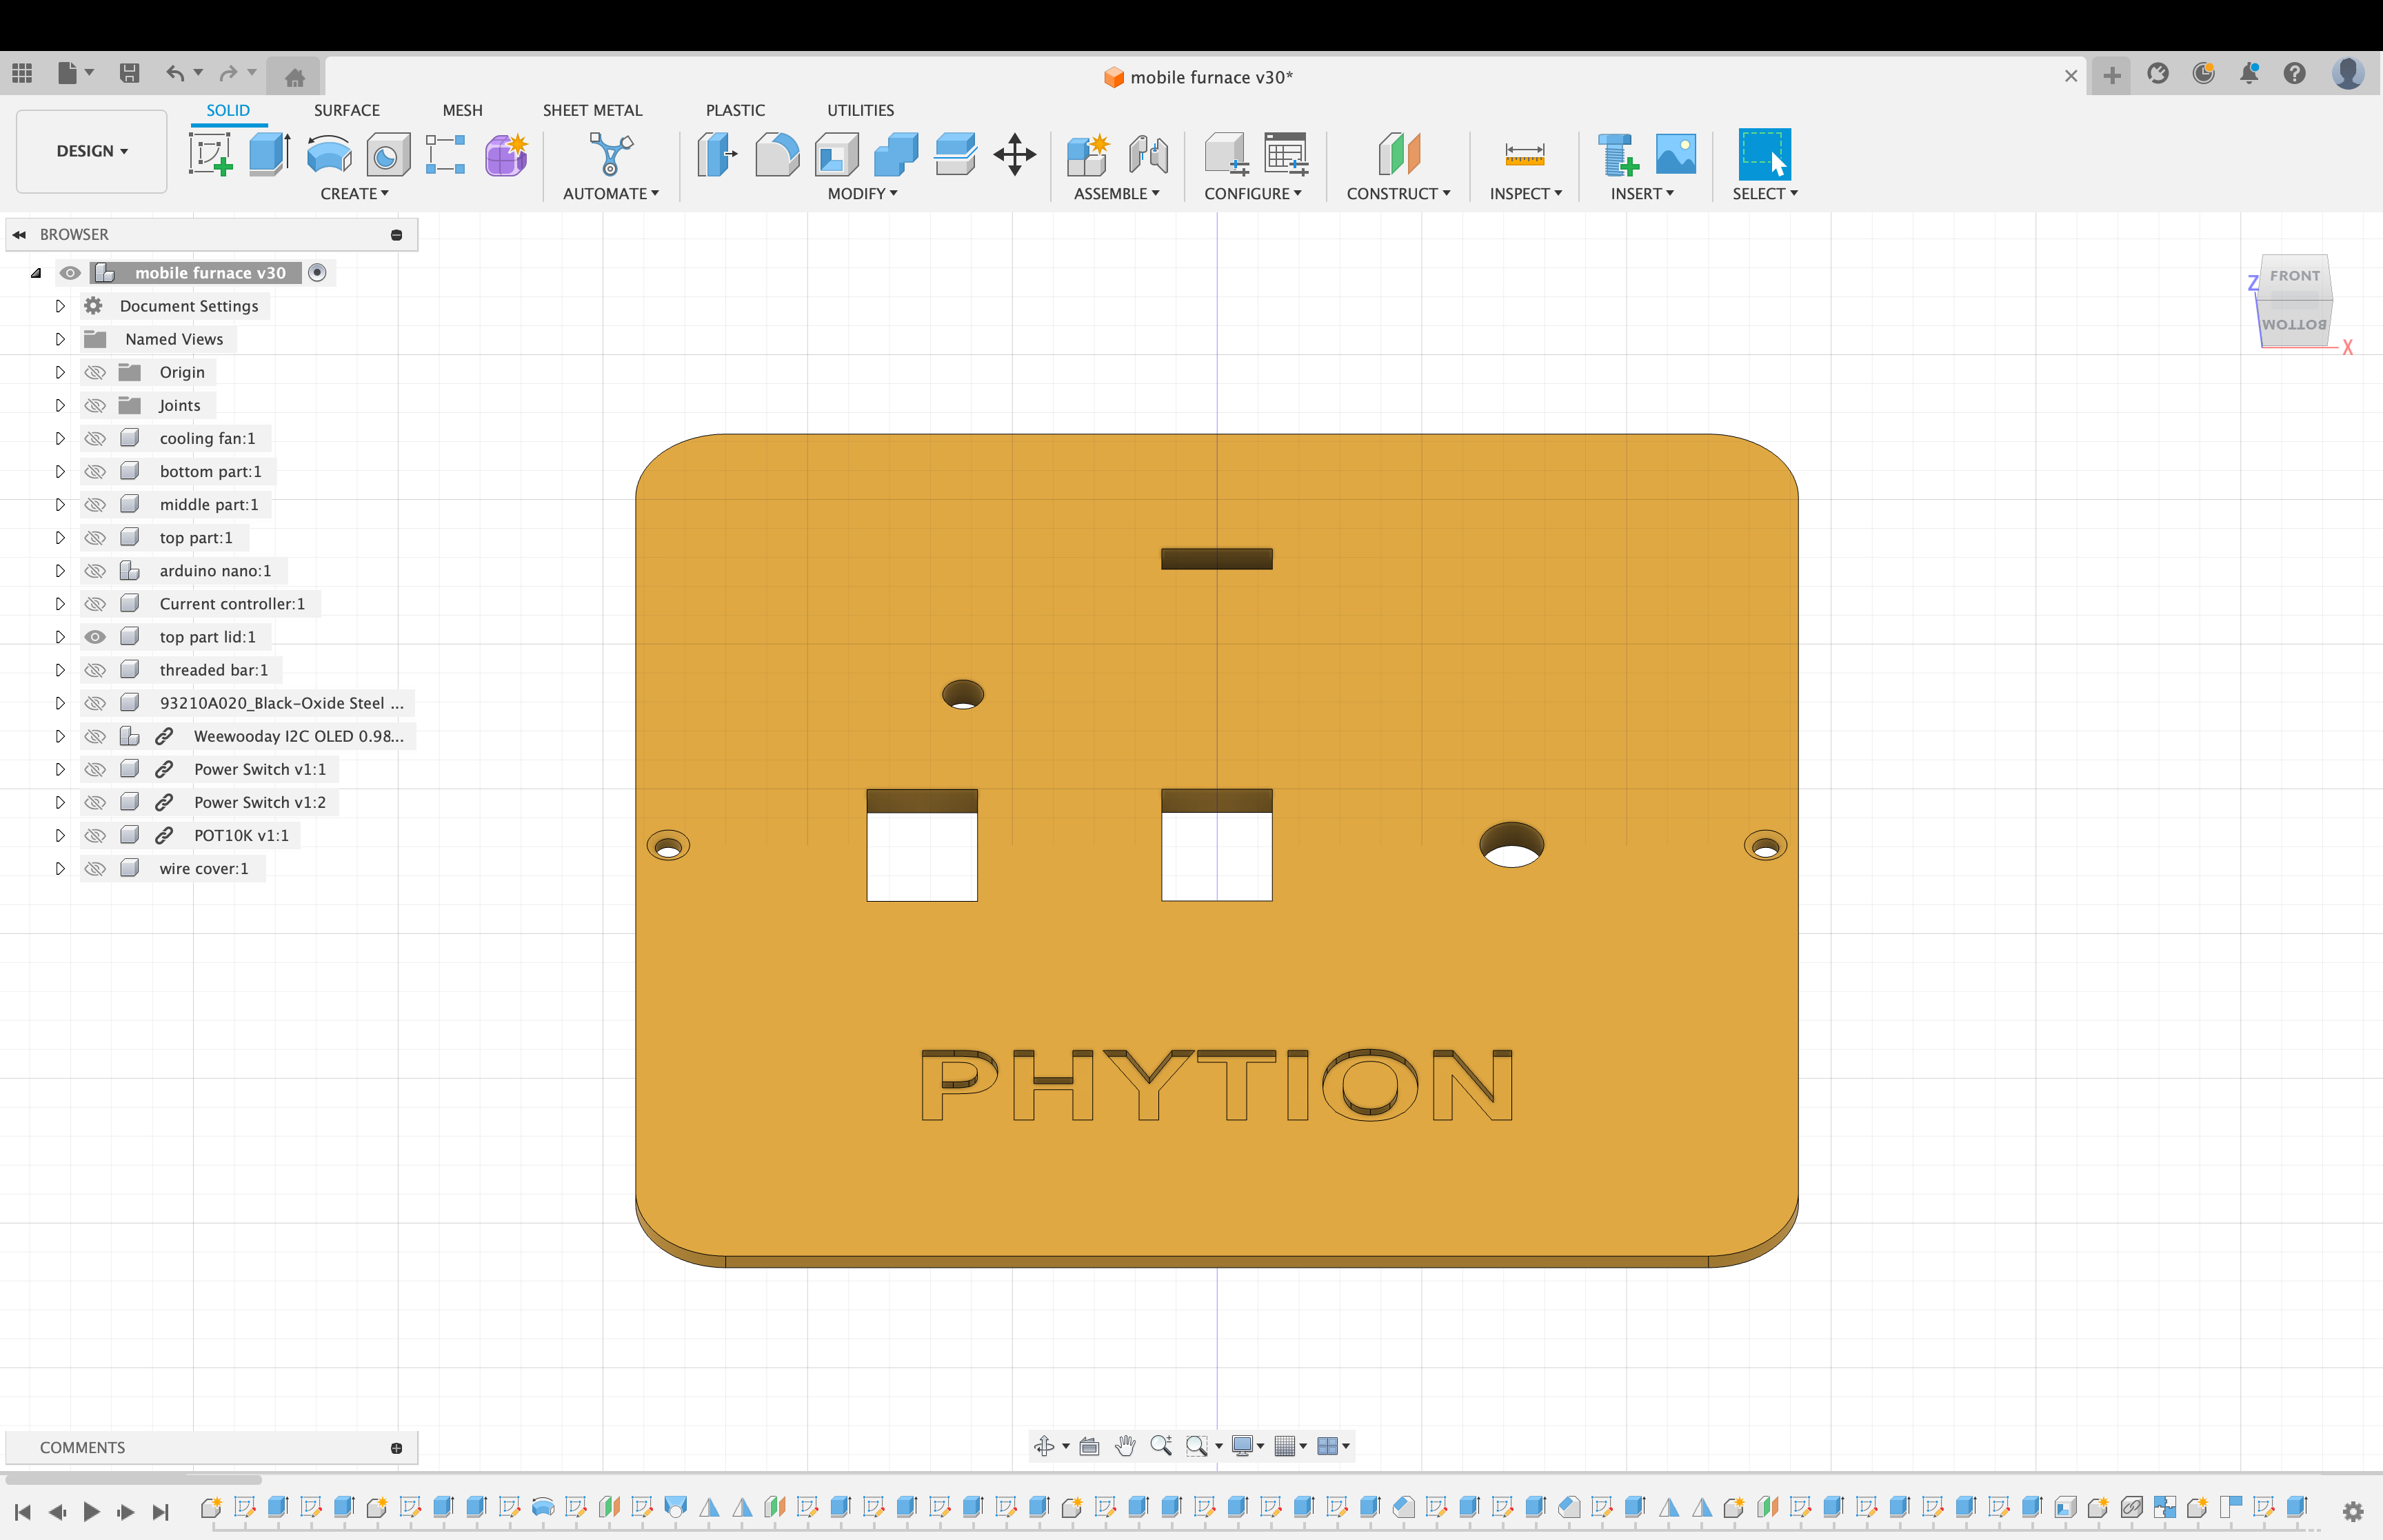Open the Job Status clock icon
The width and height of the screenshot is (2383, 1540).
tap(2204, 73)
